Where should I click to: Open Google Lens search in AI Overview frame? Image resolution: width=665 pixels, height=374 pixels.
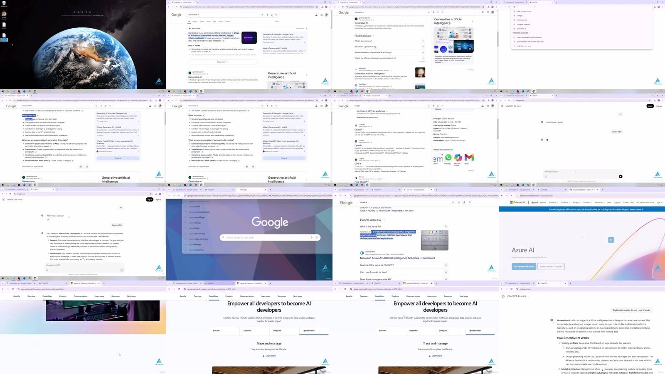(x=272, y=15)
